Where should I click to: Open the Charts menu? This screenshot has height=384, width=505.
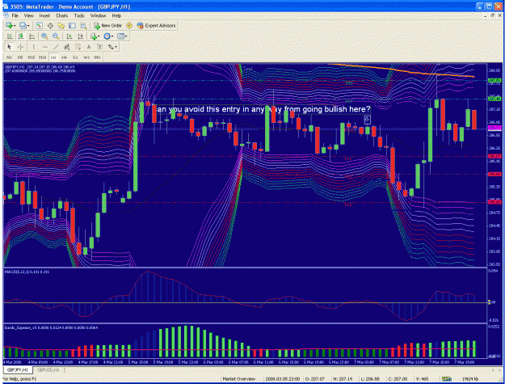pyautogui.click(x=62, y=16)
